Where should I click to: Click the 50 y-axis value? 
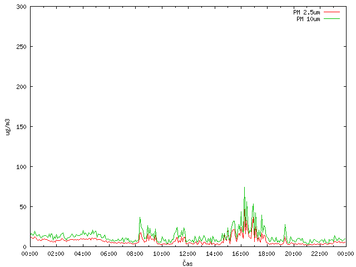23,207
